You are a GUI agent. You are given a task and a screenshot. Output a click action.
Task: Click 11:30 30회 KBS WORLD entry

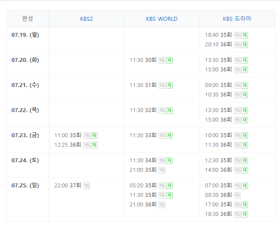pos(143,60)
